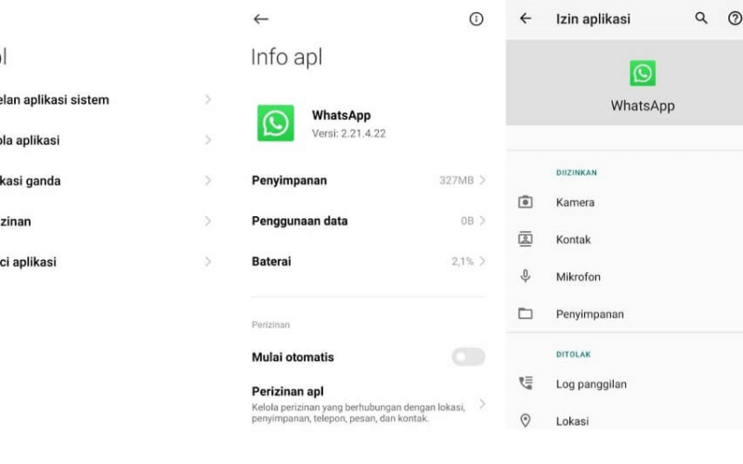
Task: Tap Log panggilan under Ditolak
Action: (592, 384)
